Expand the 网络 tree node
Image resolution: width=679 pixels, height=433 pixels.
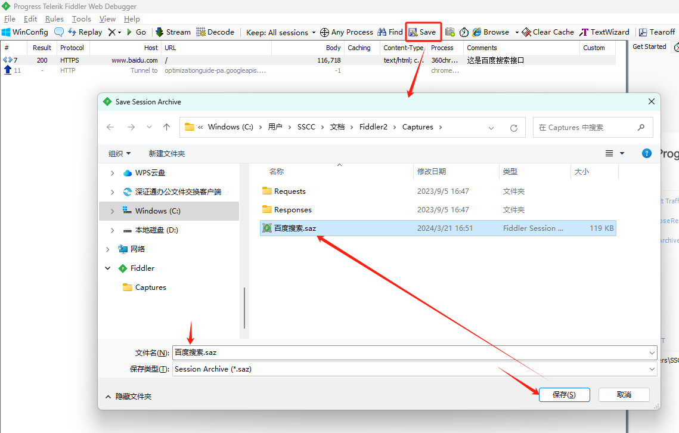(x=107, y=249)
